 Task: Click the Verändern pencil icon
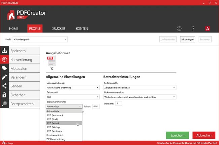point(4,77)
